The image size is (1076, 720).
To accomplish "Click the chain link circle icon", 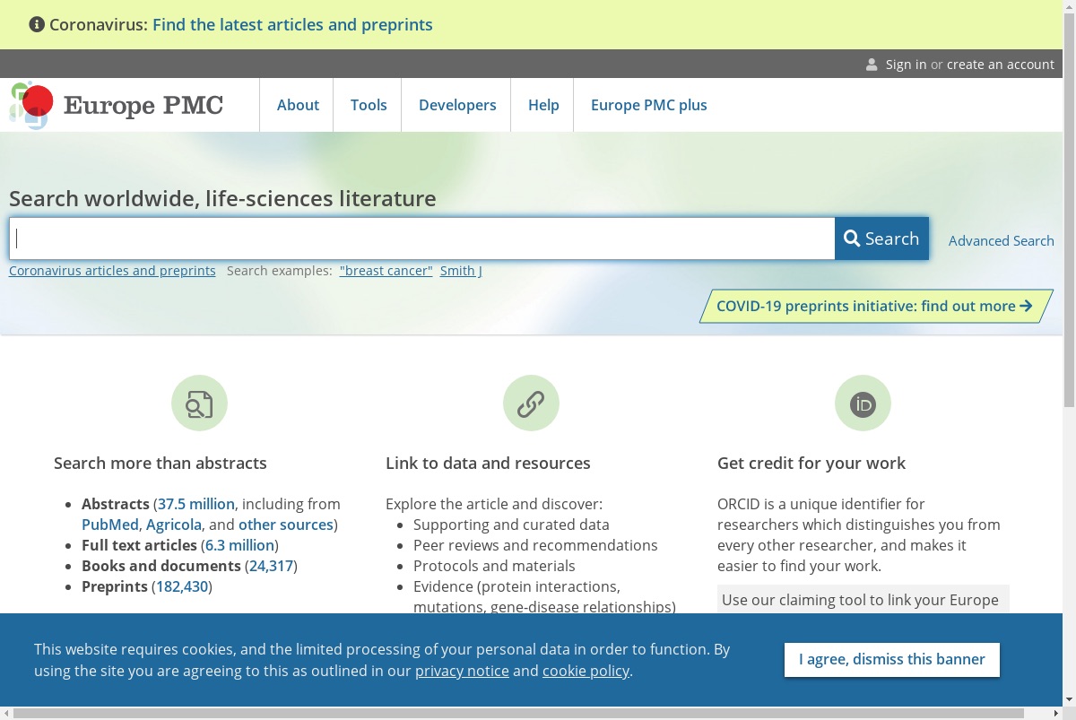I will pos(531,403).
